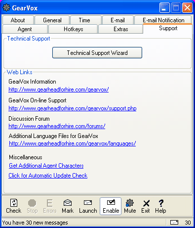
Task: Click Get Additional Agent Characters link
Action: tap(46, 166)
